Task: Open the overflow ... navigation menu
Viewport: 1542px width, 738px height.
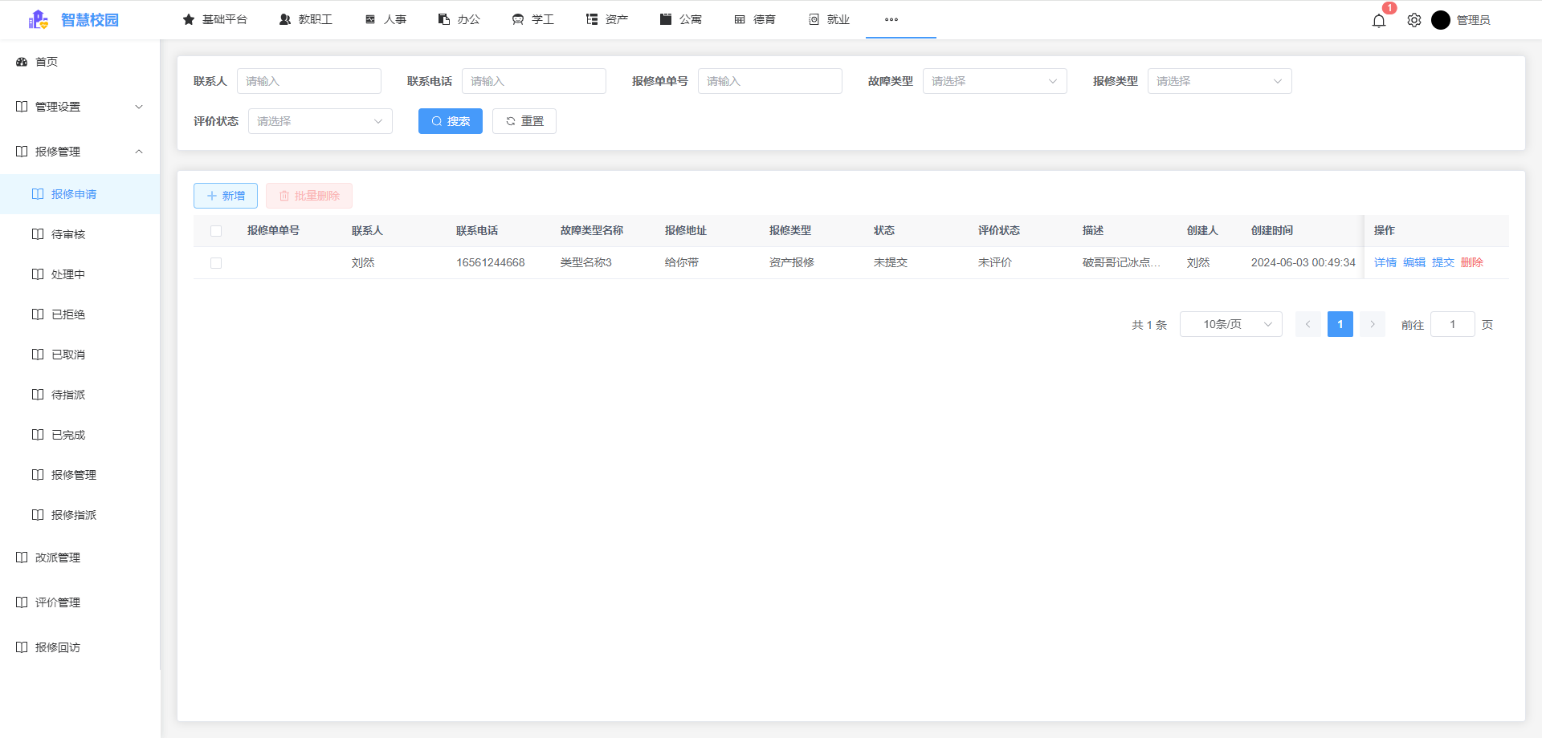Action: tap(891, 19)
